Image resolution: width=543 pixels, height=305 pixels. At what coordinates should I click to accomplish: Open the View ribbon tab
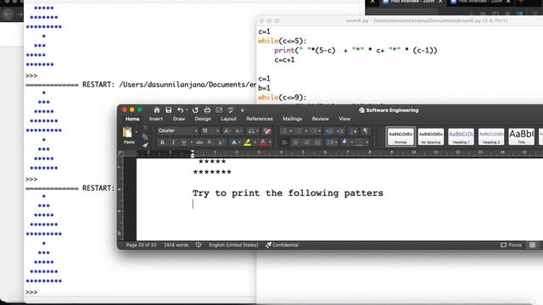click(344, 119)
